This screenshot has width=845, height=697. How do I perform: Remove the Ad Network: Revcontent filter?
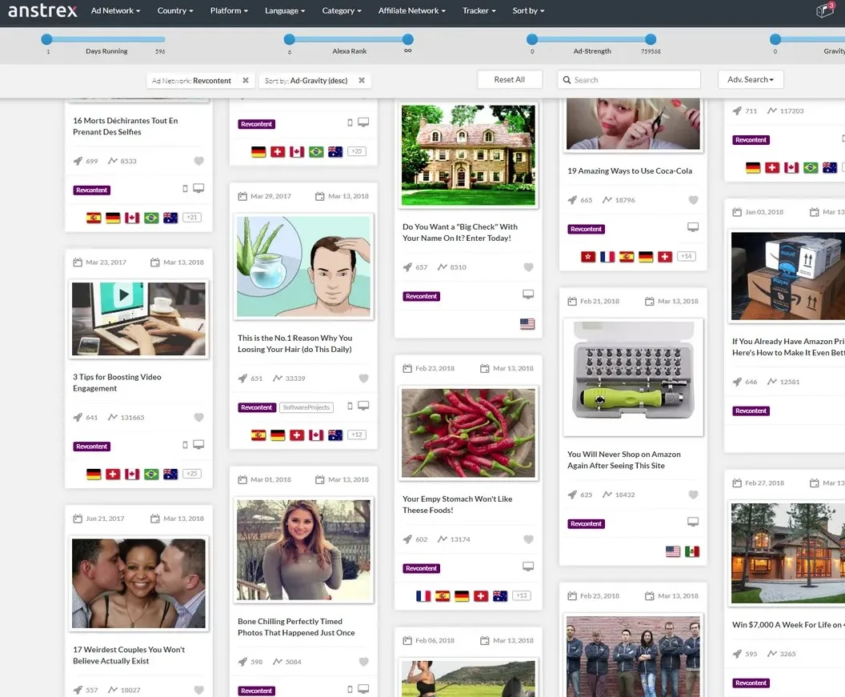tap(245, 80)
